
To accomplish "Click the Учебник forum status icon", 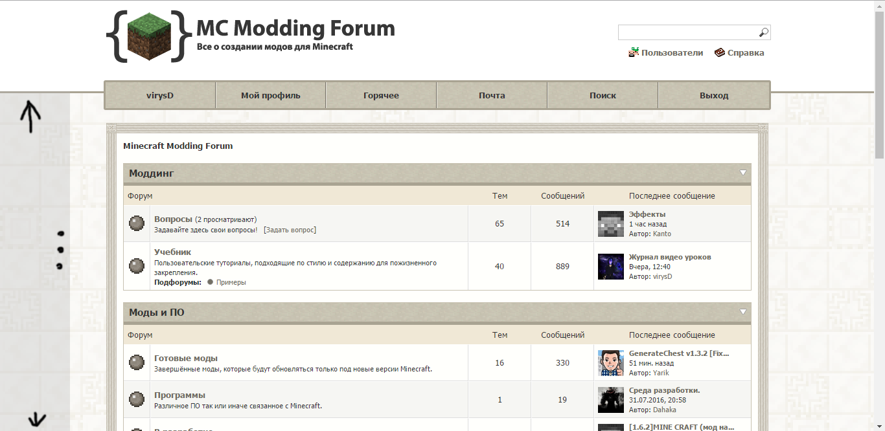I will click(136, 266).
